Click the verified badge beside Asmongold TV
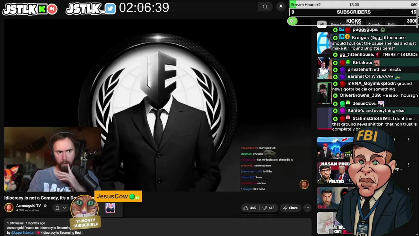 45,206
